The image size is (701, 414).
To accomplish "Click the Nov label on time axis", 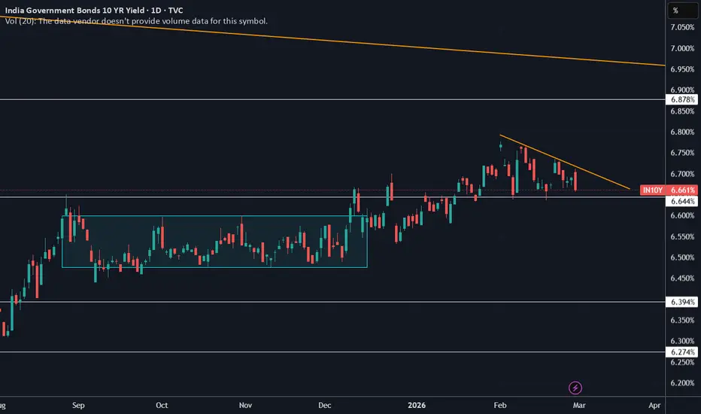I will tap(245, 405).
